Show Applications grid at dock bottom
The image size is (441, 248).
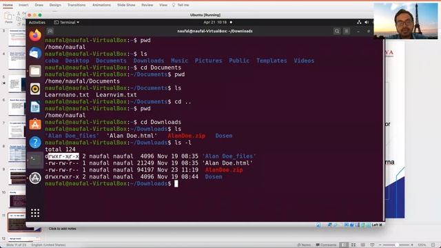point(35,213)
